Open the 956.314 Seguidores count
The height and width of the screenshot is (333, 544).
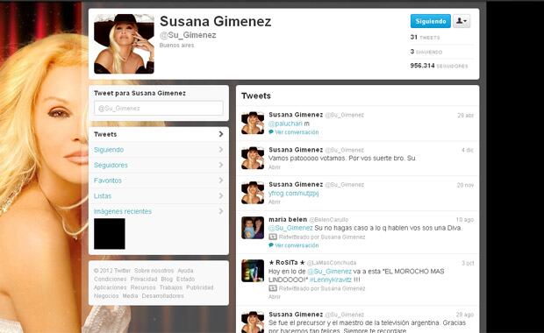click(x=439, y=66)
